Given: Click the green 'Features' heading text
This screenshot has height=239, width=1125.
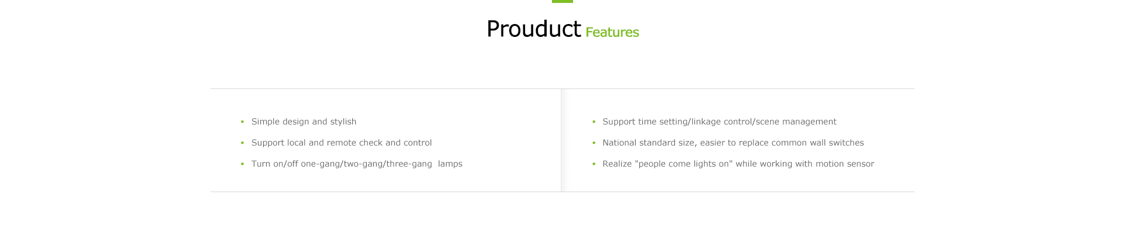Looking at the screenshot, I should pos(612,32).
